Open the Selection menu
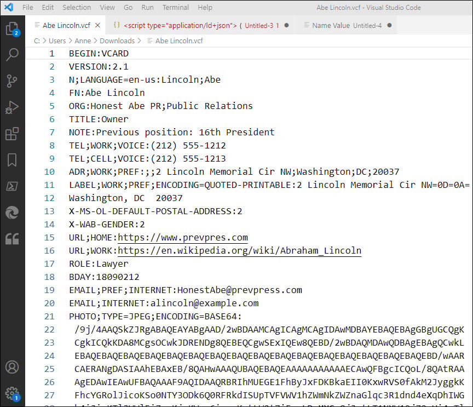The height and width of the screenshot is (407, 473). coord(77,7)
